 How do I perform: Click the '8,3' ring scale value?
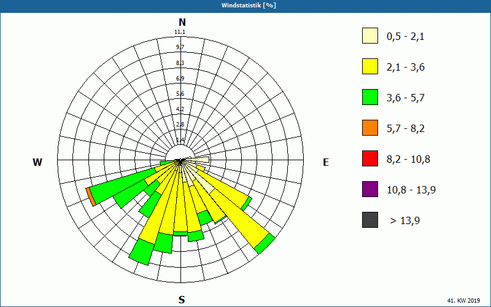180,63
